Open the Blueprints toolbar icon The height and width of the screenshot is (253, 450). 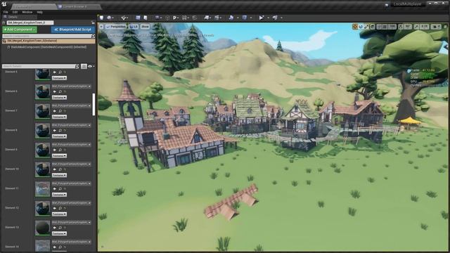pos(207,18)
